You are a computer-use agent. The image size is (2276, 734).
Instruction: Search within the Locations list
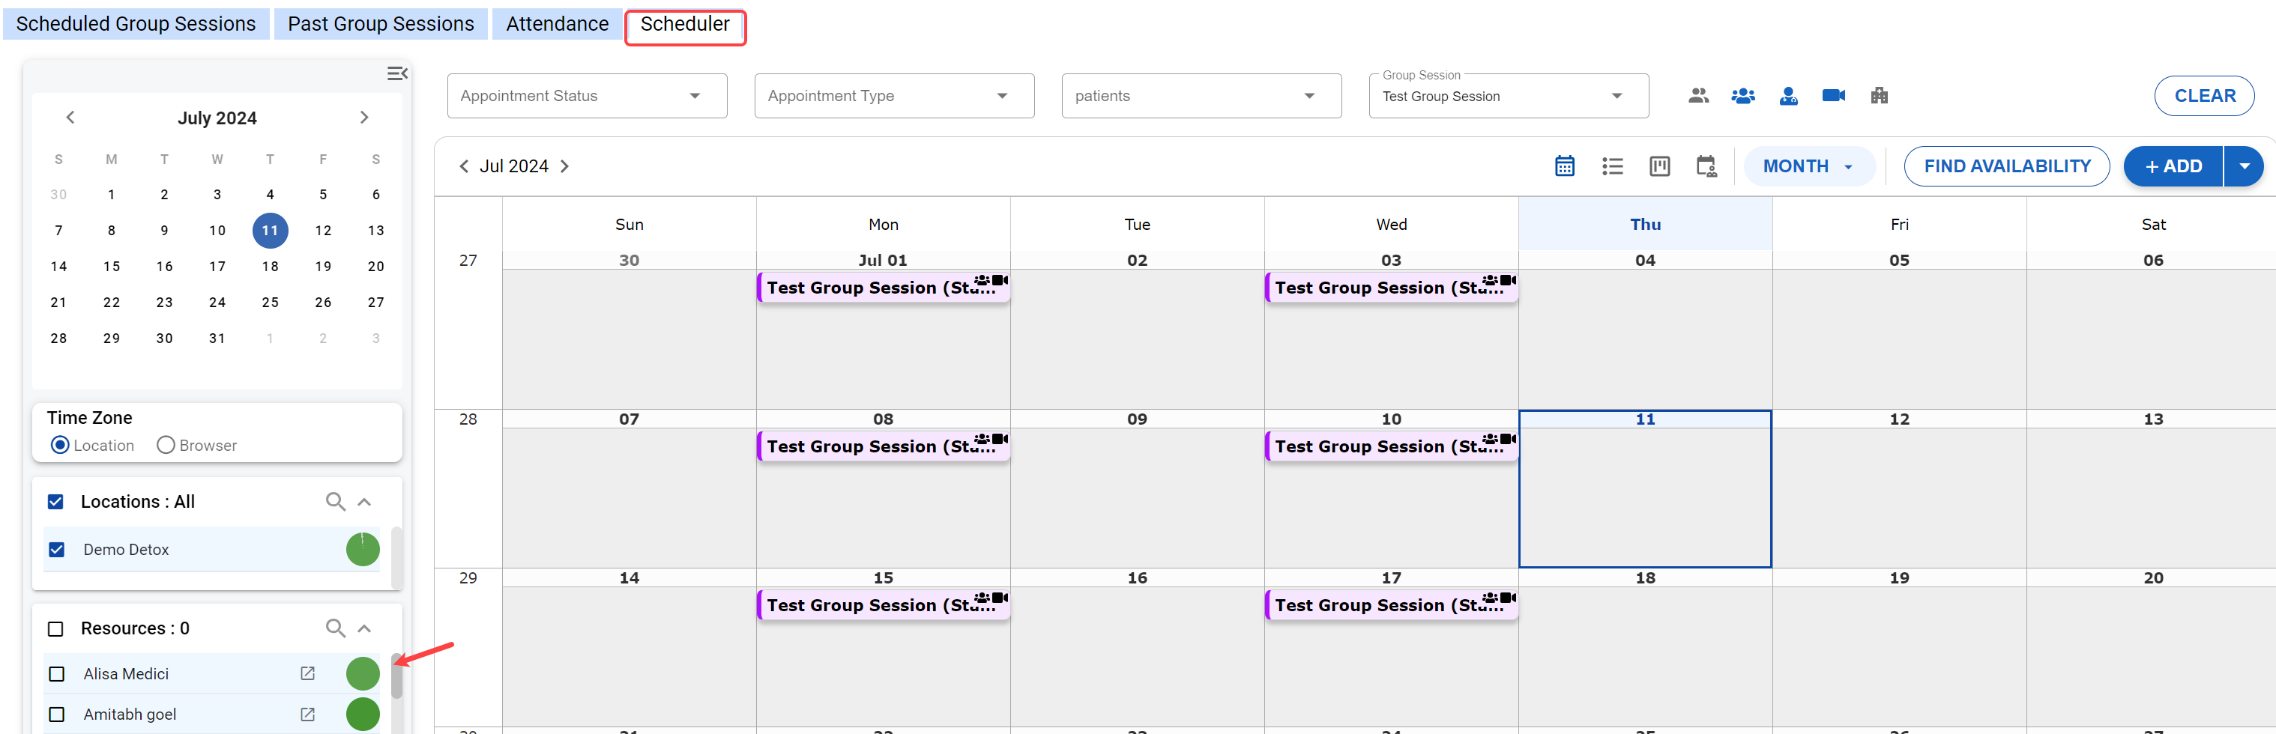(335, 502)
